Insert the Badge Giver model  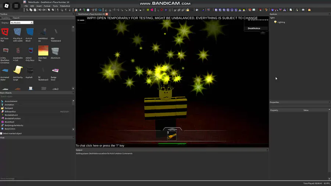(55, 74)
